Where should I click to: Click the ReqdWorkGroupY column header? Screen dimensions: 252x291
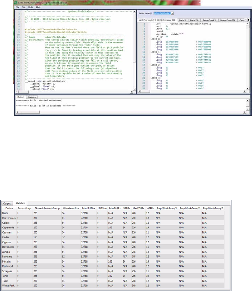[190, 208]
